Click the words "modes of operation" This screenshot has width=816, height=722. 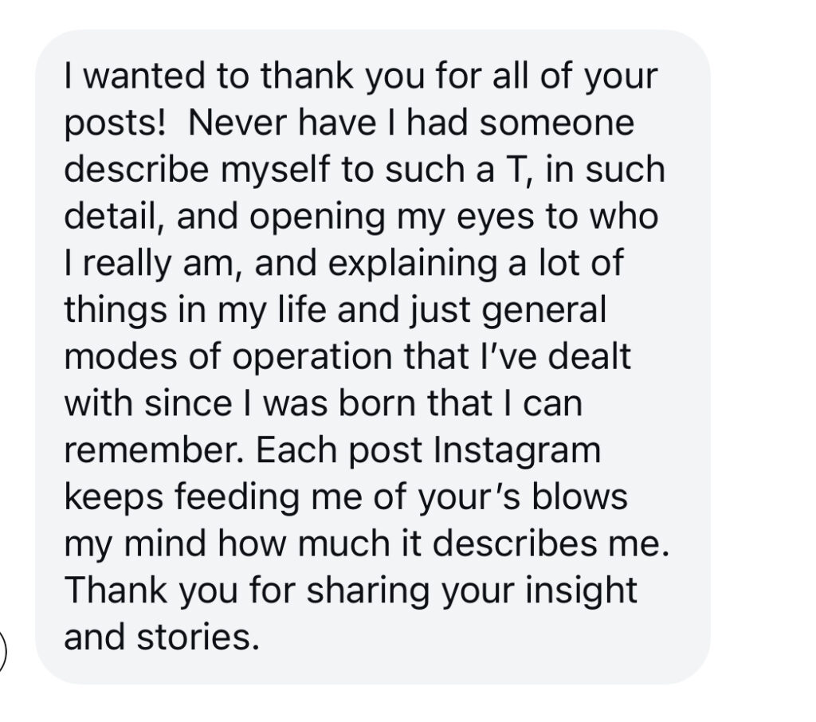coord(229,358)
